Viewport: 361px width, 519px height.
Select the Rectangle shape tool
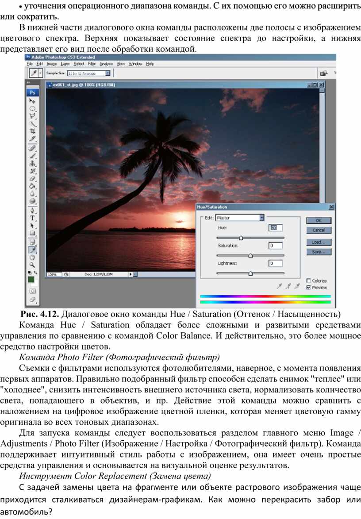coord(32,233)
